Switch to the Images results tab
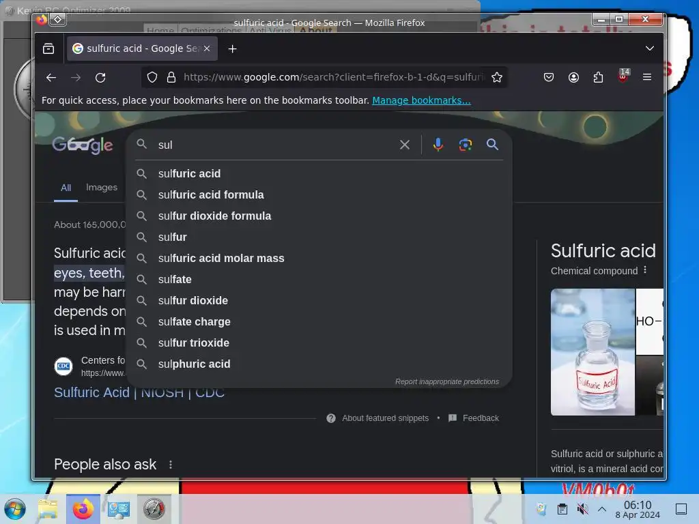699x524 pixels. 102,188
